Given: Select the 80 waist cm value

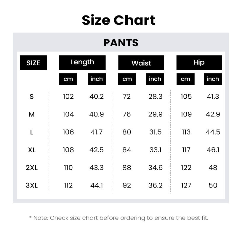Looking at the screenshot, I should point(127,132).
